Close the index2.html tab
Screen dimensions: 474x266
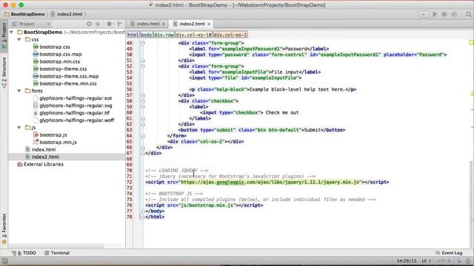coord(209,24)
